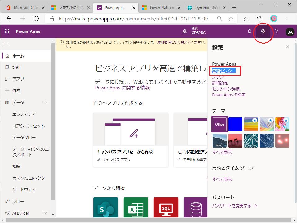Viewport: 297px width, 223px height.
Task: Start from Excel data tile
Action: coord(136,207)
